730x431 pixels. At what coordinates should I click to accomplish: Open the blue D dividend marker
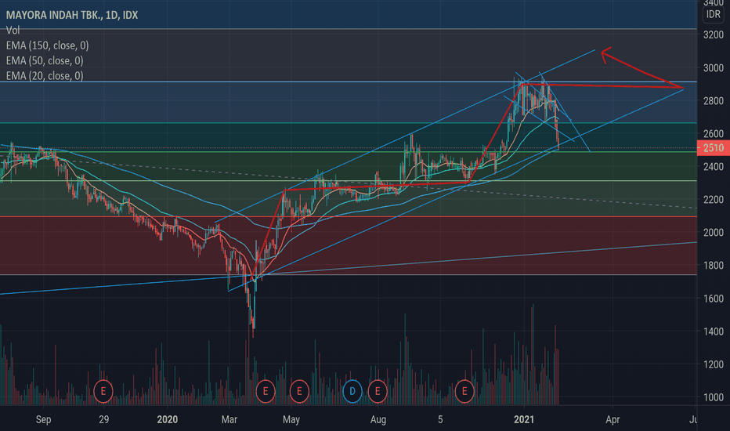tap(352, 391)
